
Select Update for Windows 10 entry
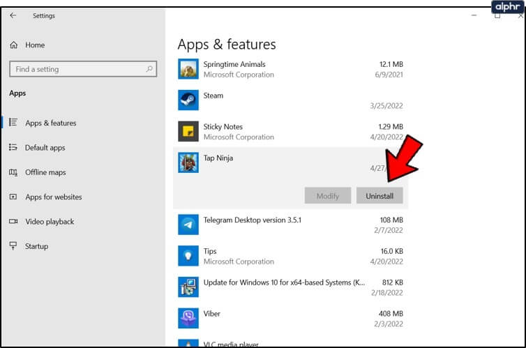tap(284, 282)
